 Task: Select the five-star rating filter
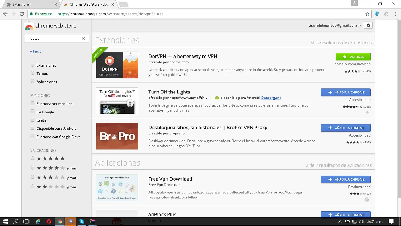click(33, 158)
